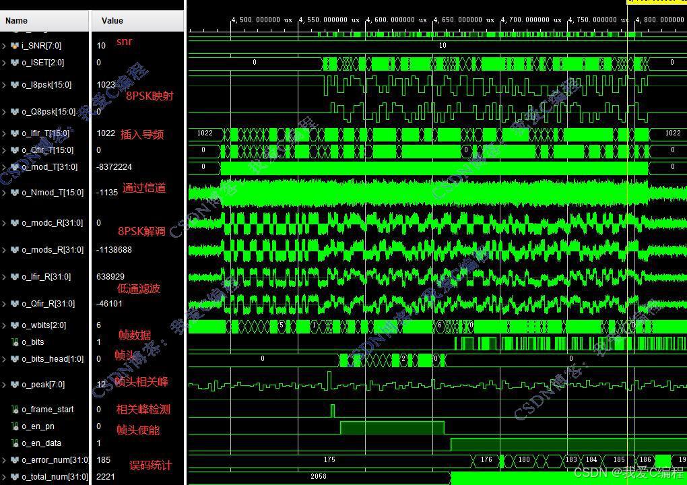Viewport: 687px width, 485px height.
Task: Click the Name column header
Action: [44, 21]
